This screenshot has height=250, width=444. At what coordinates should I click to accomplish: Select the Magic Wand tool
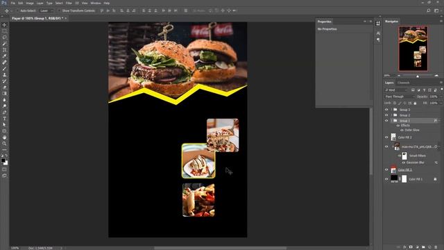click(4, 44)
